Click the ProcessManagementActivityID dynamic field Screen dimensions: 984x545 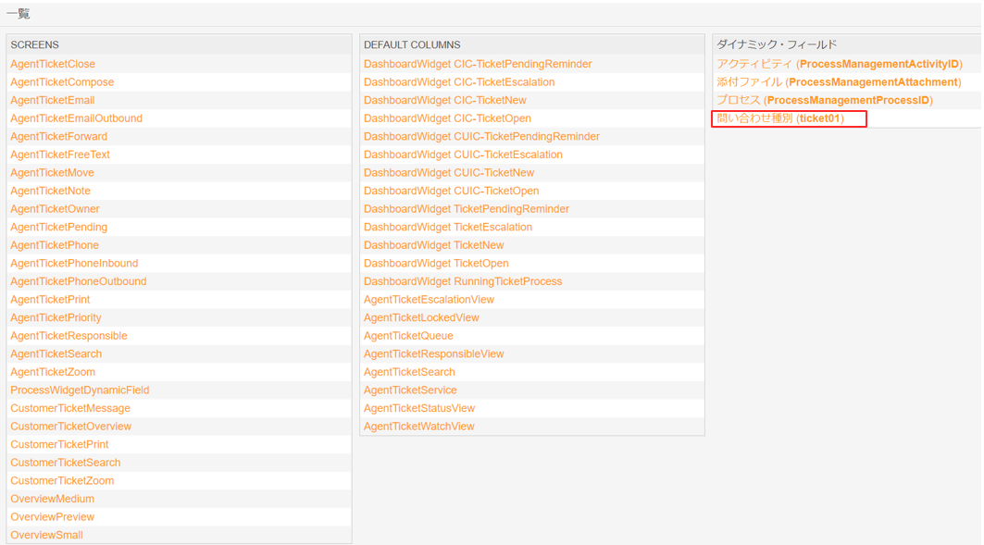tap(840, 64)
